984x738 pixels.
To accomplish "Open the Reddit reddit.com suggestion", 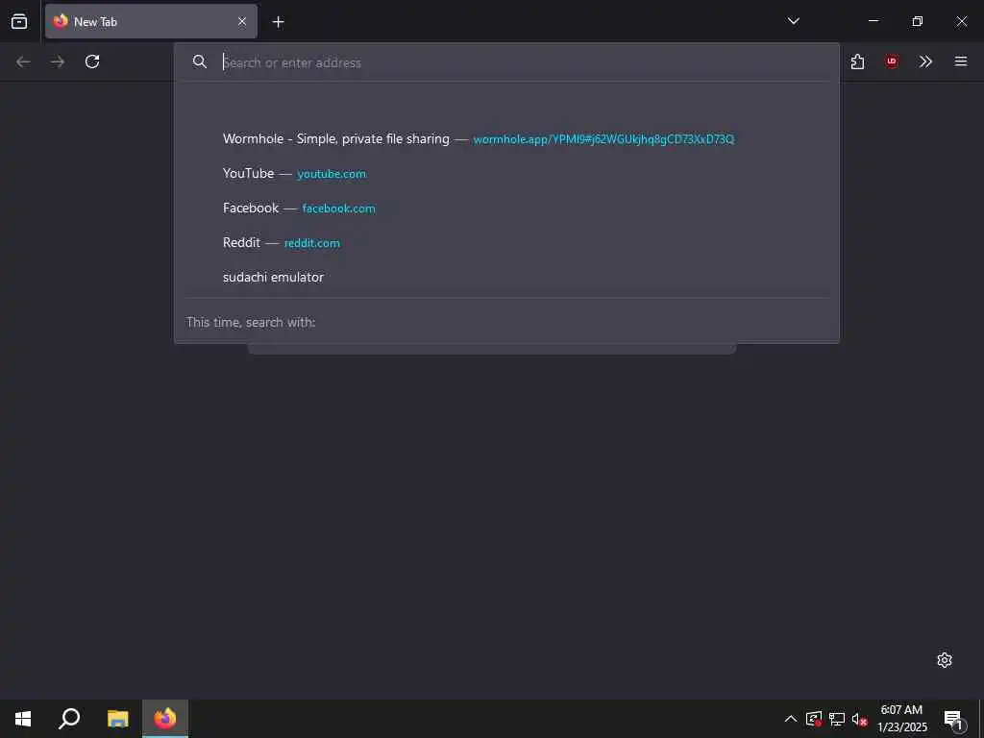I will [x=507, y=242].
